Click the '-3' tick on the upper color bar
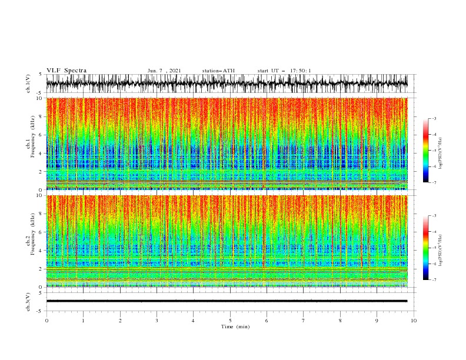466x360 pixels. [434, 118]
